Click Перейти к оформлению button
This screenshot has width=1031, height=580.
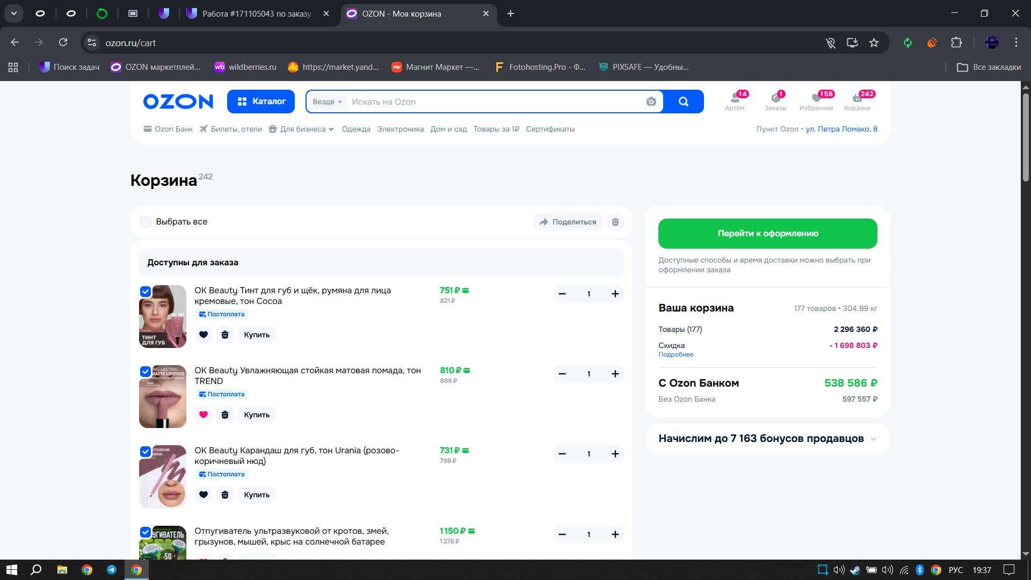767,234
